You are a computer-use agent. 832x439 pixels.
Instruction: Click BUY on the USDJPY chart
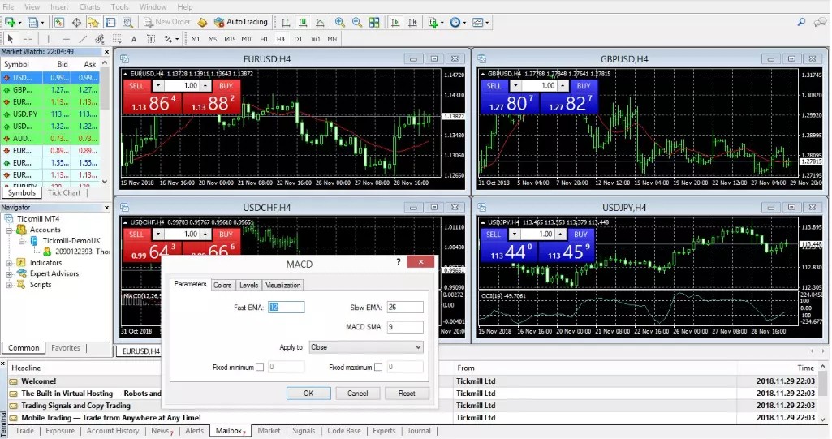[x=580, y=235]
